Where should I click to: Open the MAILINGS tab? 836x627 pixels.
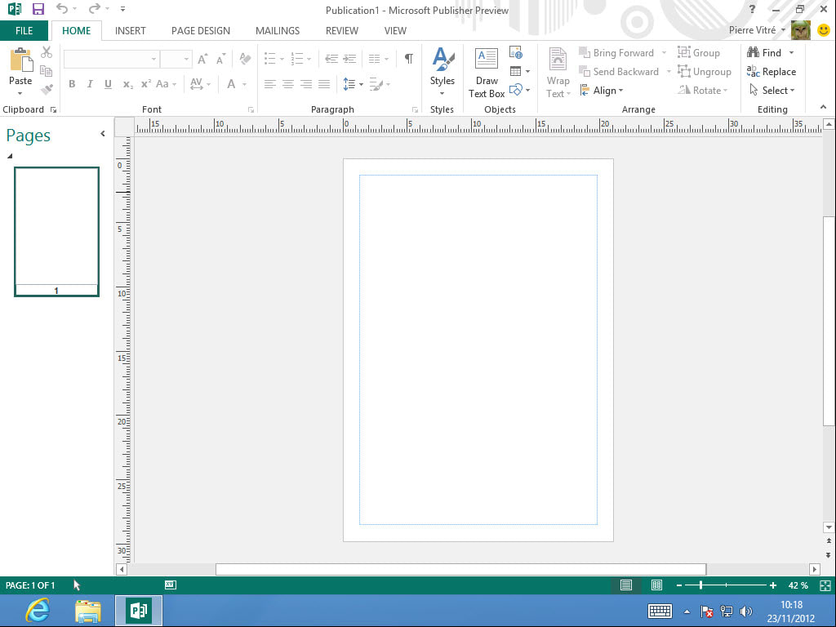[278, 30]
